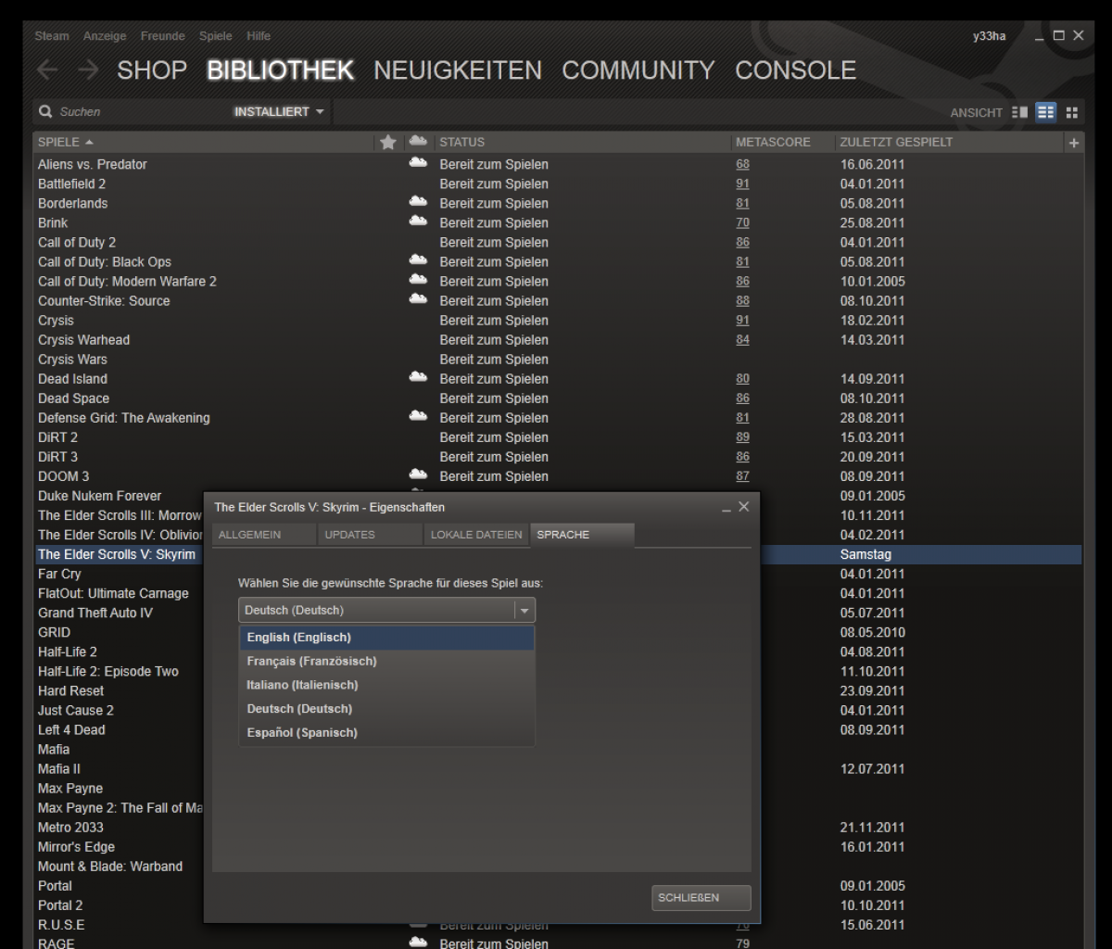
Task: Add column with the plus icon
Action: [1074, 143]
